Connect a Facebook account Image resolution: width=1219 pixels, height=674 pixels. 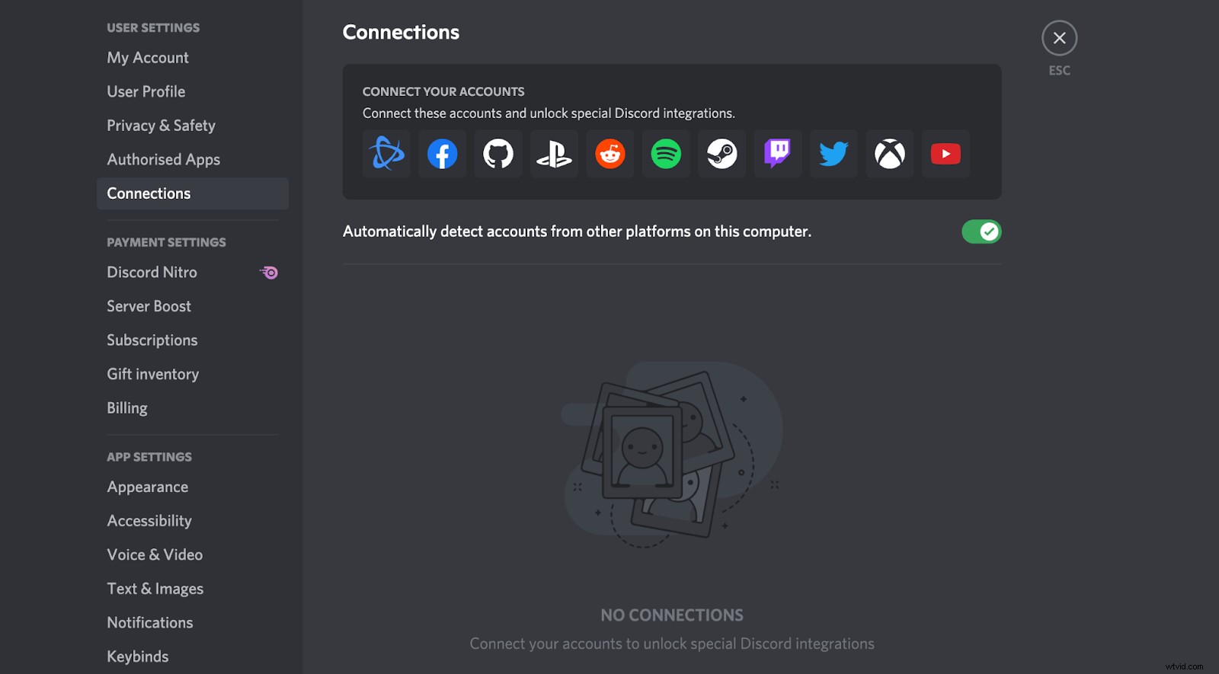pyautogui.click(x=442, y=154)
